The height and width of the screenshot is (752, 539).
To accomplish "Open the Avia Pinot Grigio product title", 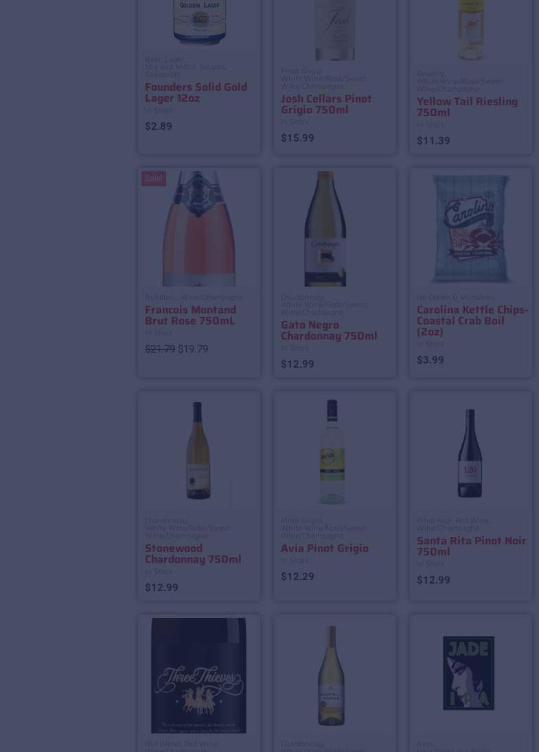I will (324, 548).
